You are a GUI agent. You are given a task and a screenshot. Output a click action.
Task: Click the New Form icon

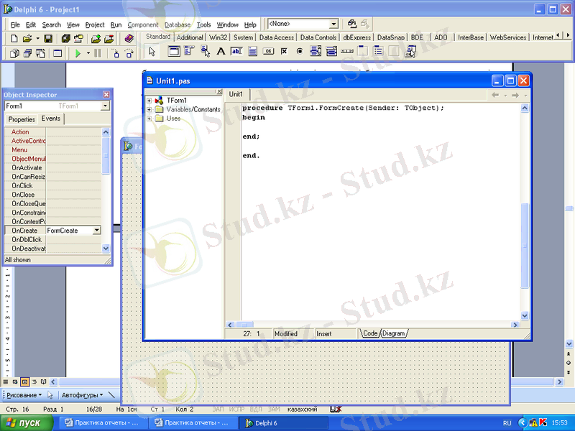point(57,53)
